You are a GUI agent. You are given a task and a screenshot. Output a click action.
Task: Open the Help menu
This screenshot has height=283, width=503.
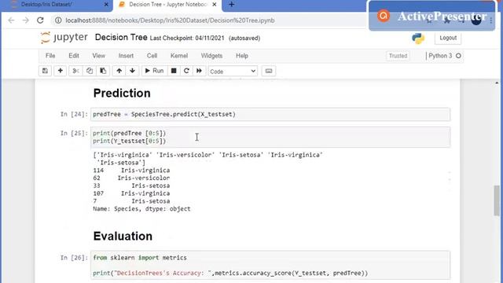coord(242,56)
